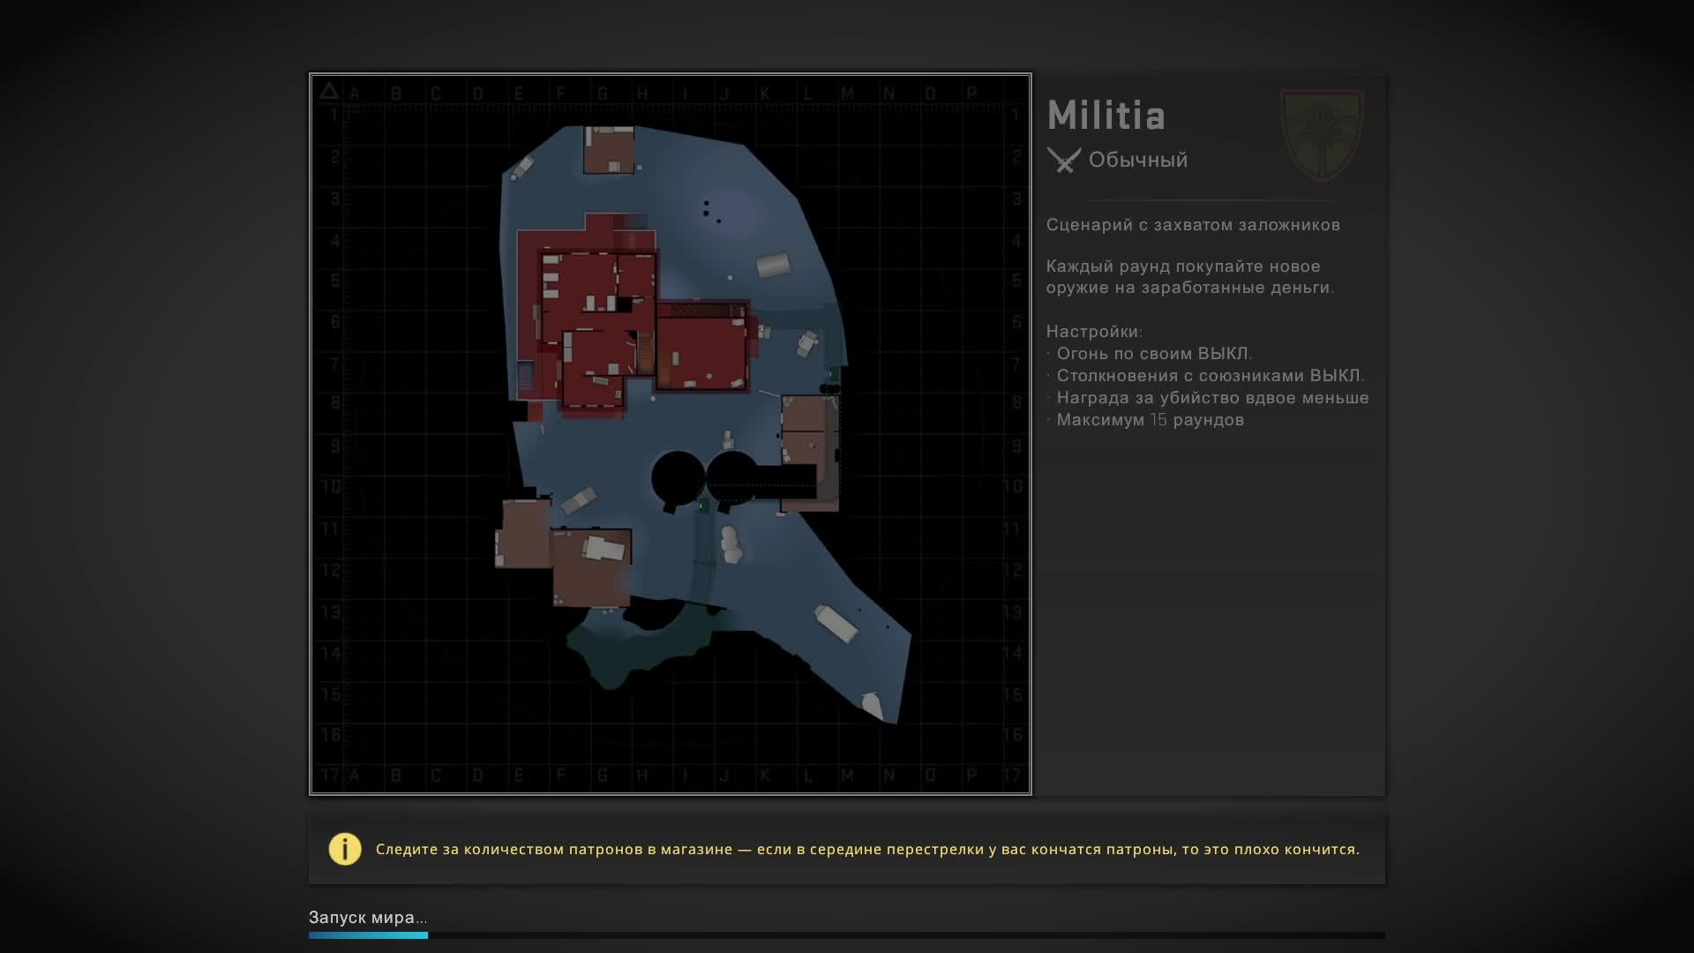Click the Militia map emblem badge
The width and height of the screenshot is (1694, 953).
coord(1322,134)
